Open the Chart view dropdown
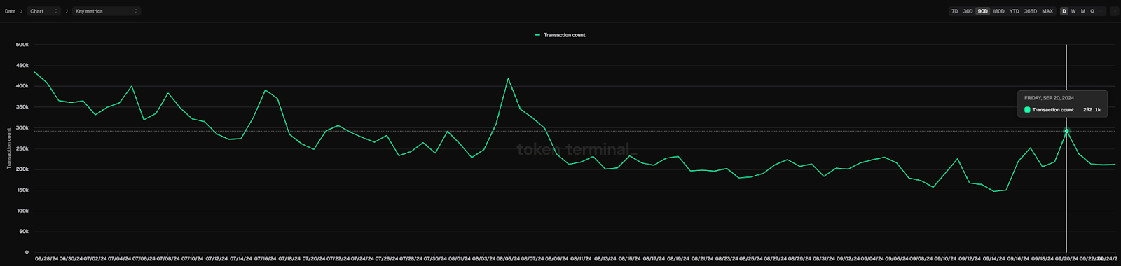Viewport: 1121px width, 266px height. point(44,11)
